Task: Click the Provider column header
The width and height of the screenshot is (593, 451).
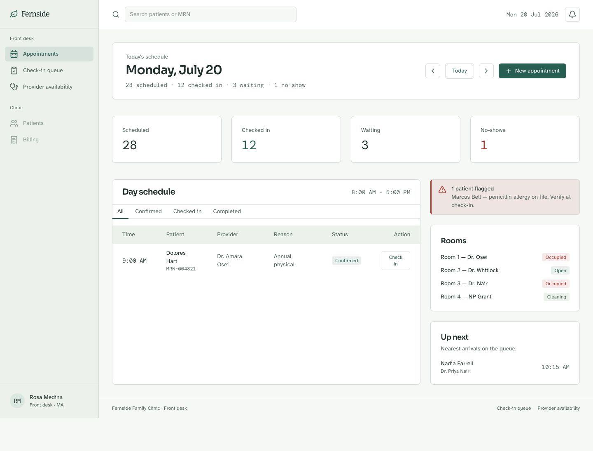Action: (x=228, y=235)
